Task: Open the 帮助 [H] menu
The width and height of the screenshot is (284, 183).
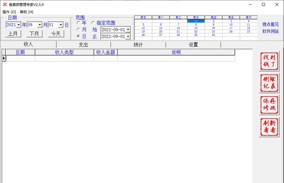Action: (x=27, y=12)
